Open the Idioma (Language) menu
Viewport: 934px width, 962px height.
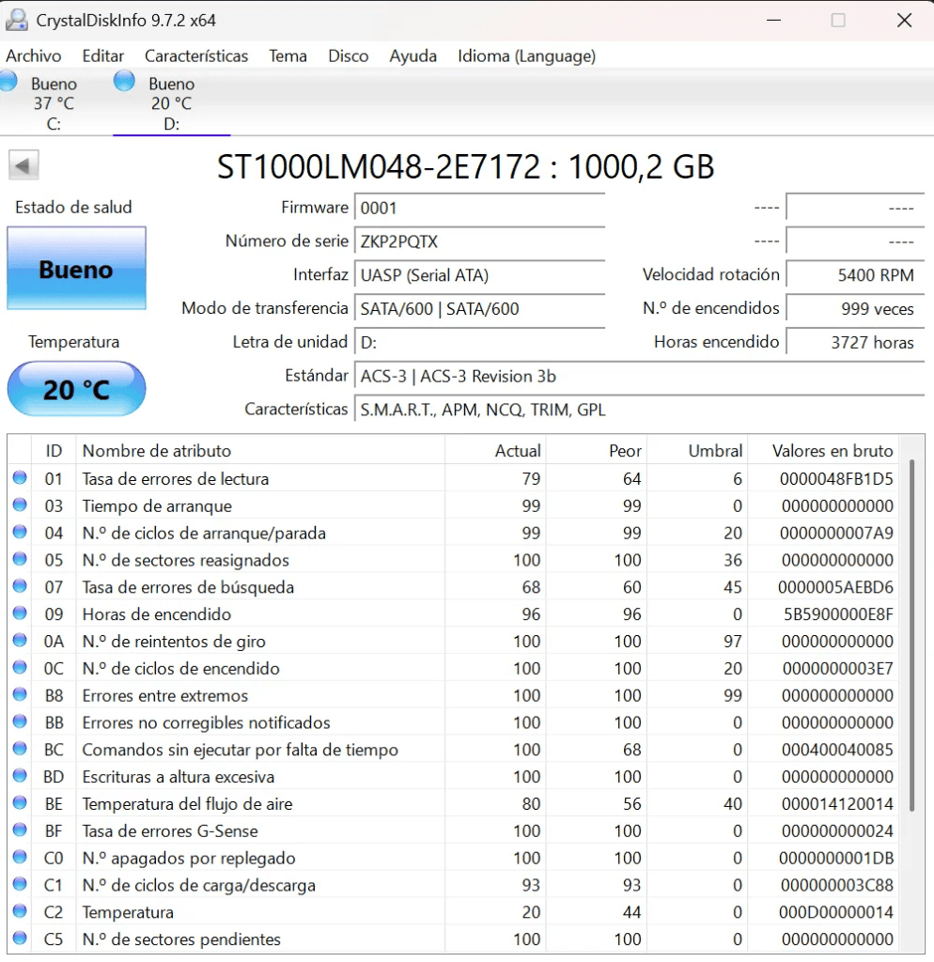(x=526, y=55)
